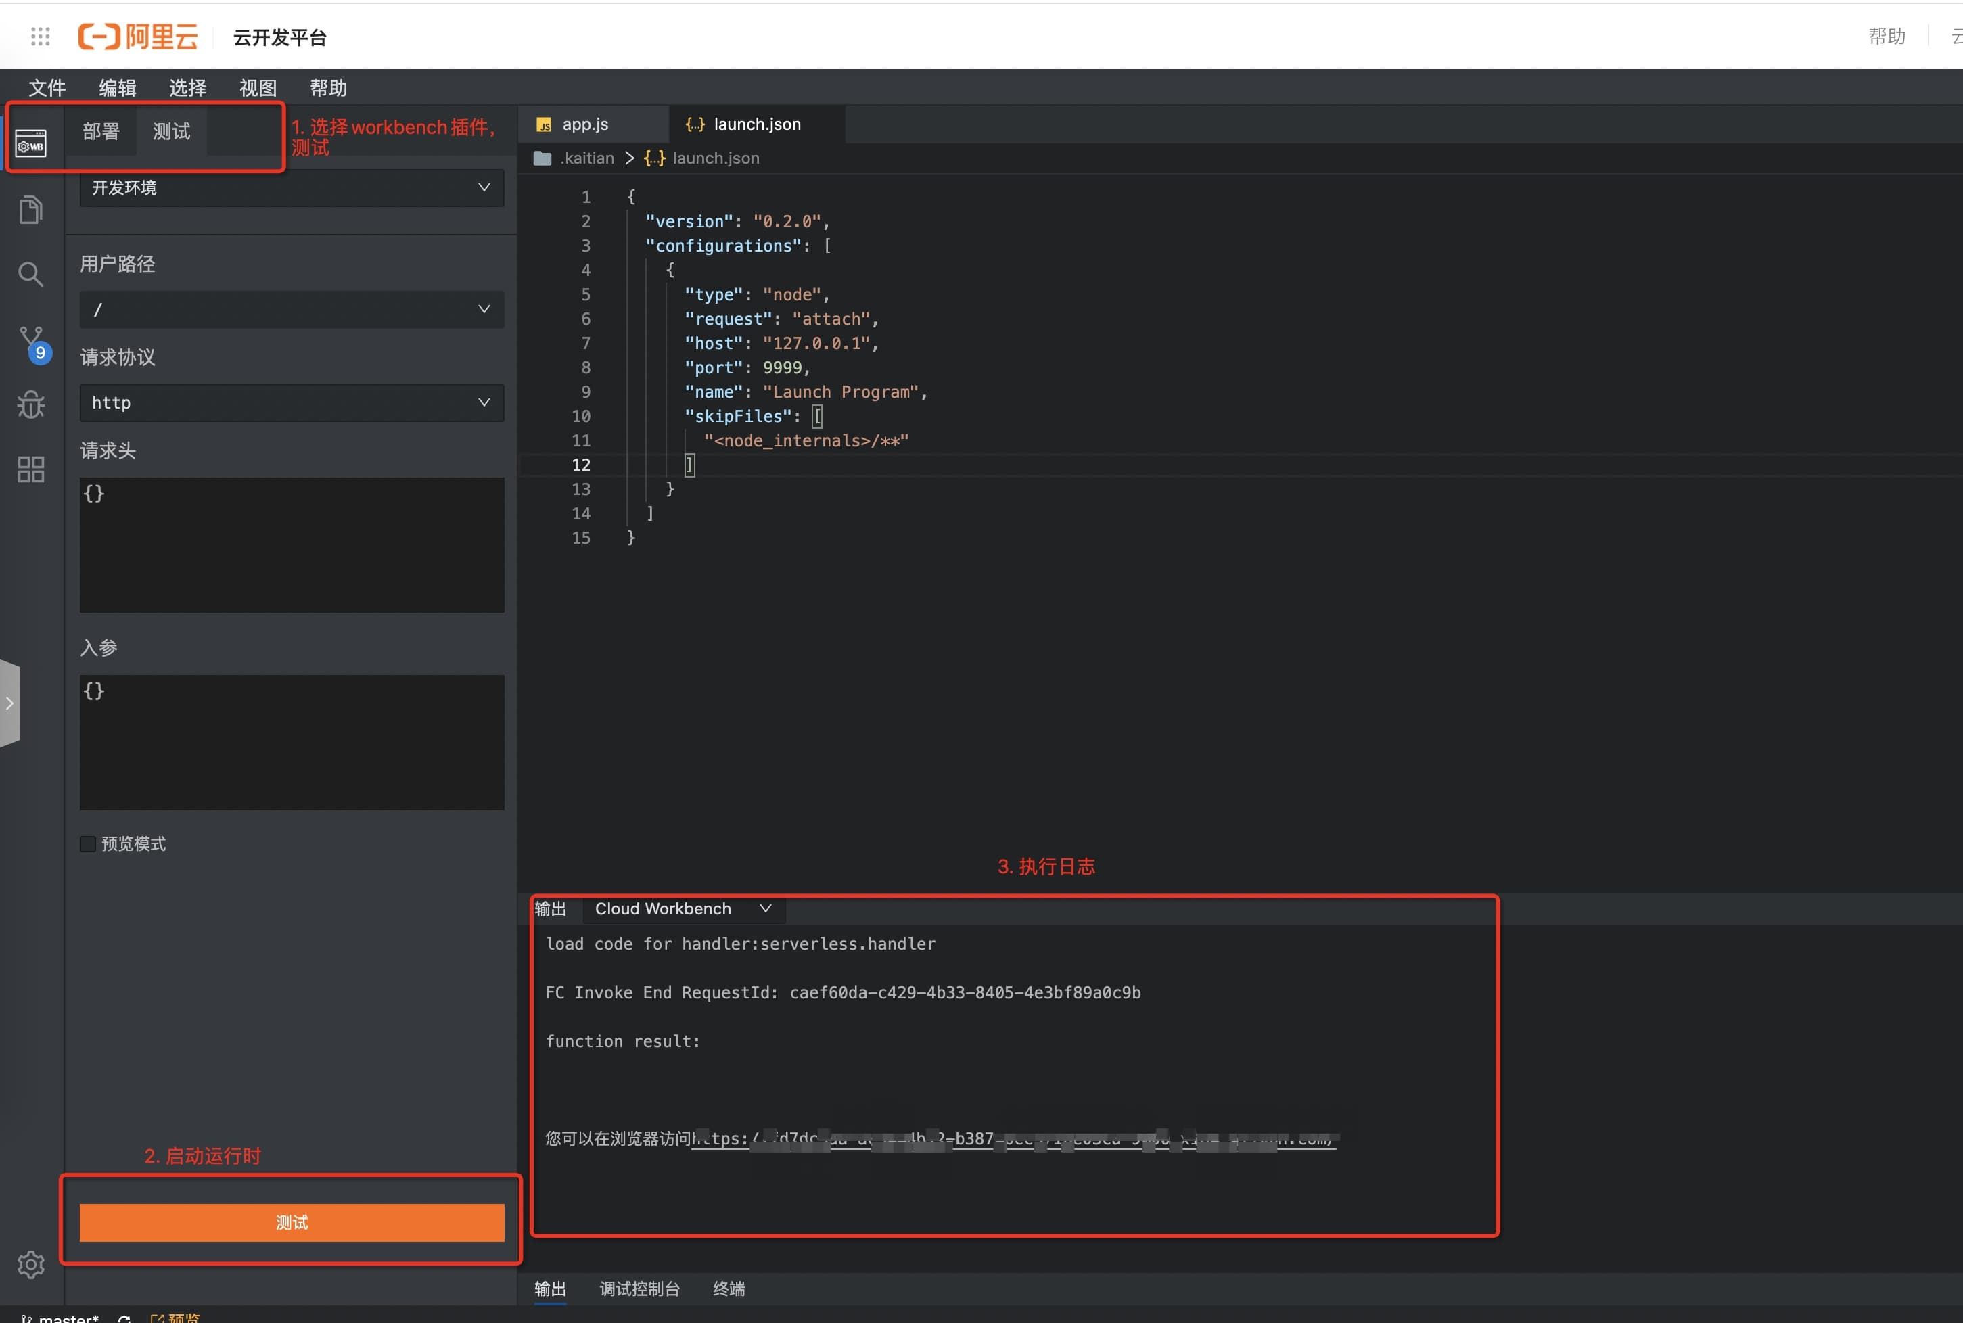Click the 帮助 link in top header
Screen dimensions: 1963x1323
click(x=1887, y=37)
